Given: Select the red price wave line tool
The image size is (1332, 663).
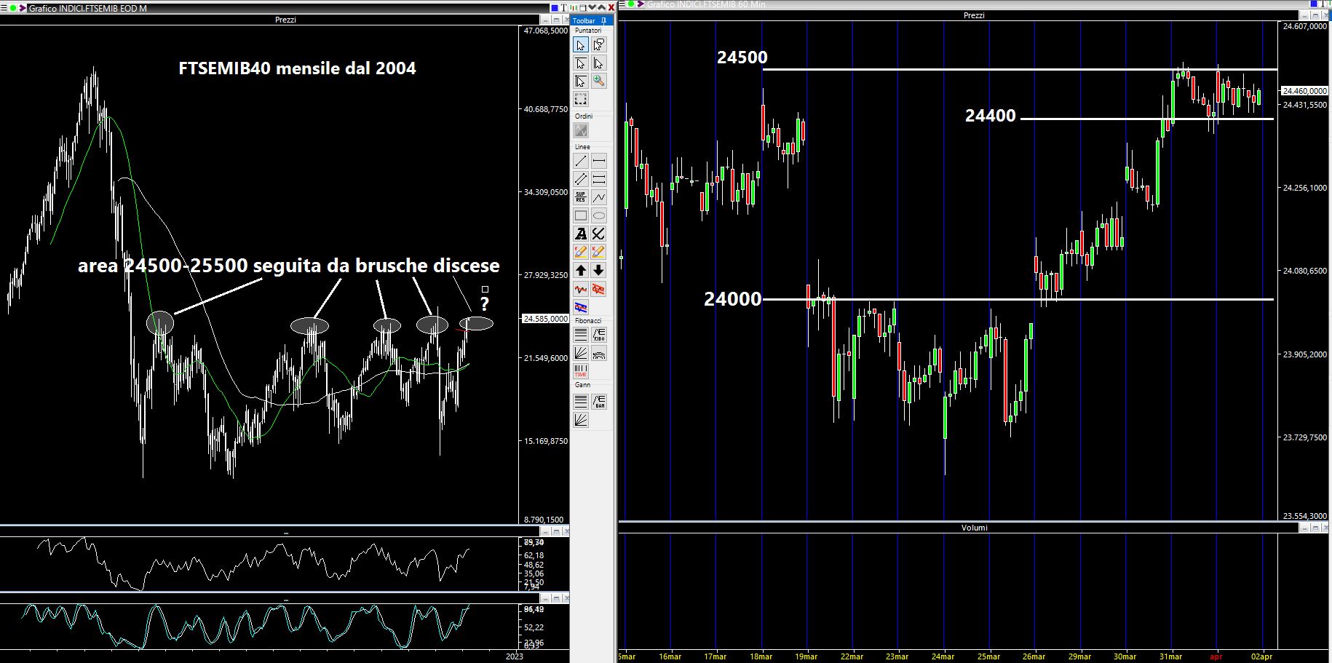Looking at the screenshot, I should point(580,289).
